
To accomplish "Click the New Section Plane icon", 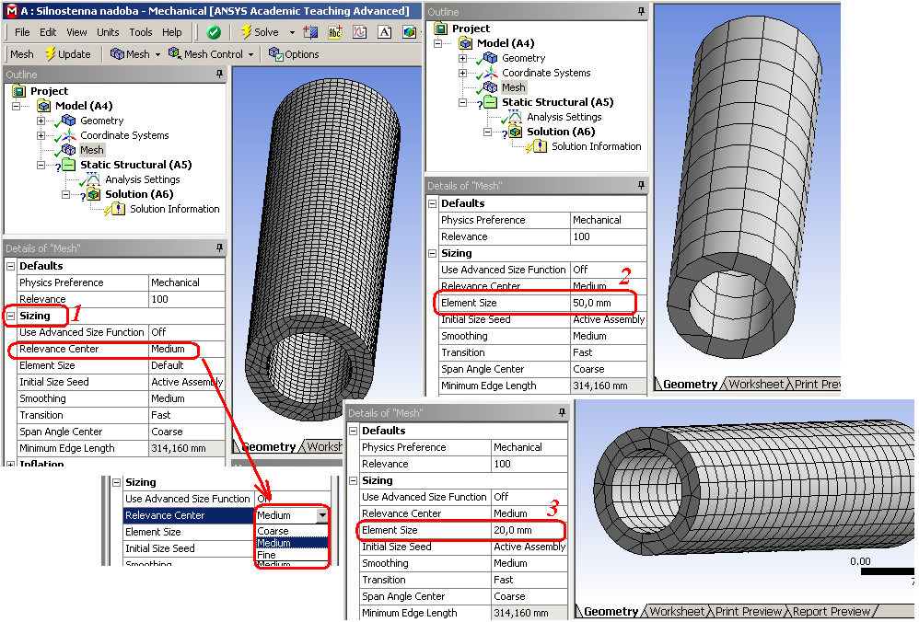I will click(x=310, y=32).
